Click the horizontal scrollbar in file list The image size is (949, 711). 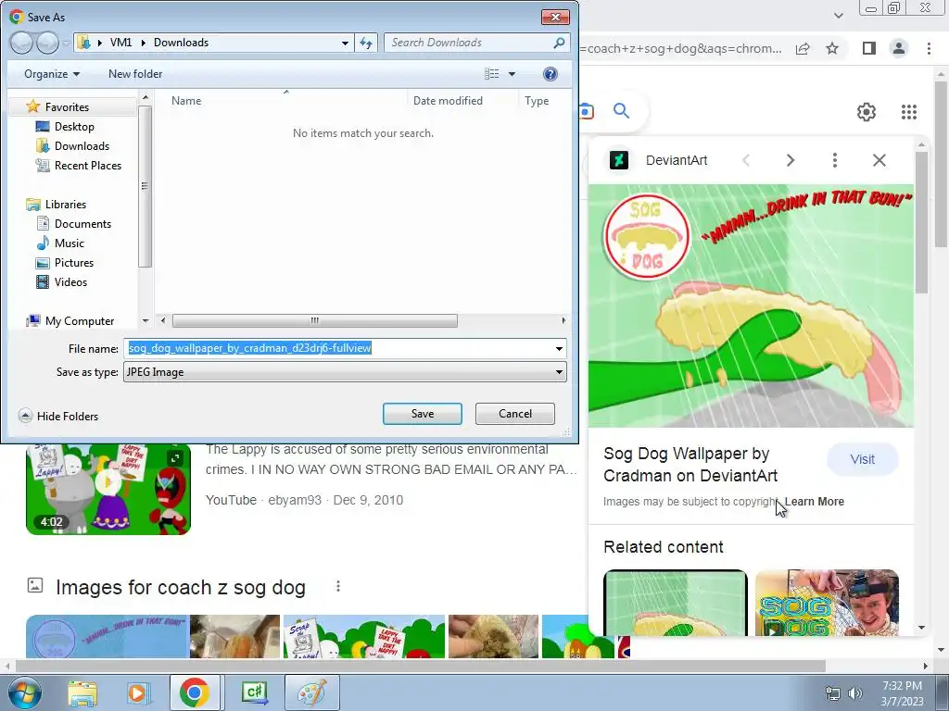click(315, 320)
